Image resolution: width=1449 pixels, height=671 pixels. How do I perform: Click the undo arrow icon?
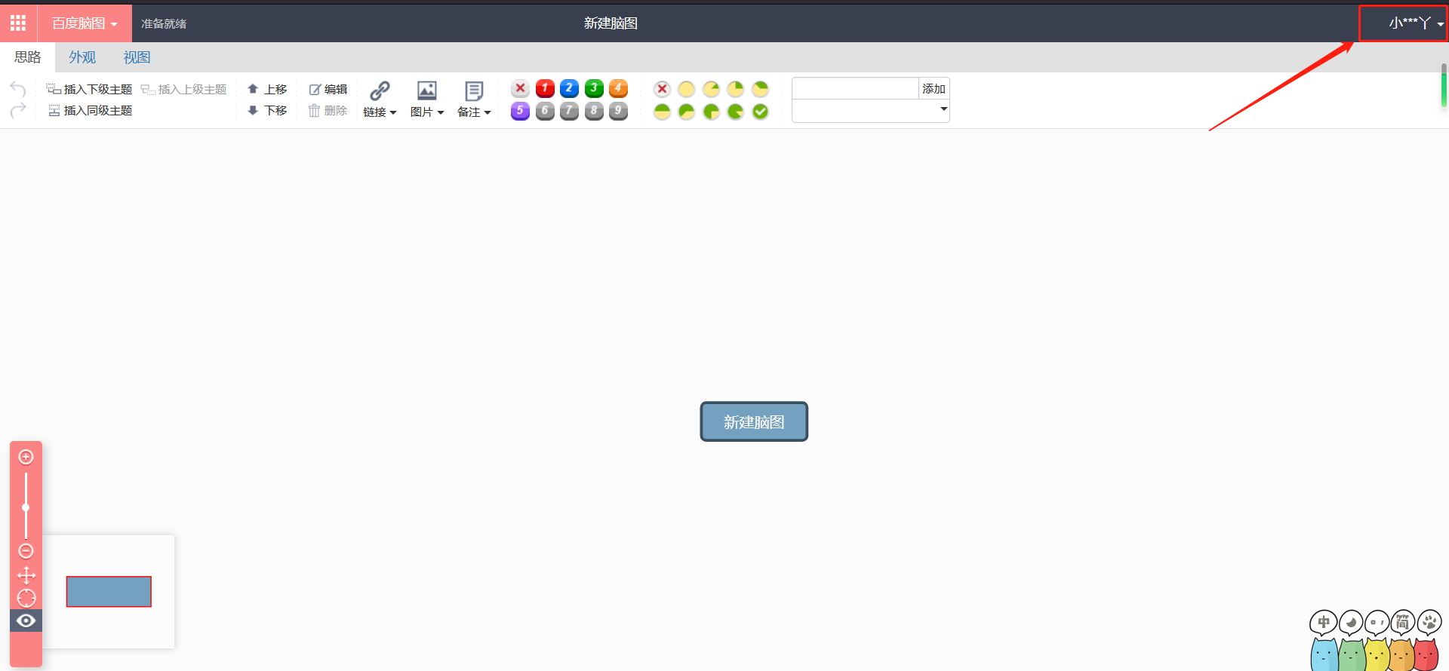(18, 89)
